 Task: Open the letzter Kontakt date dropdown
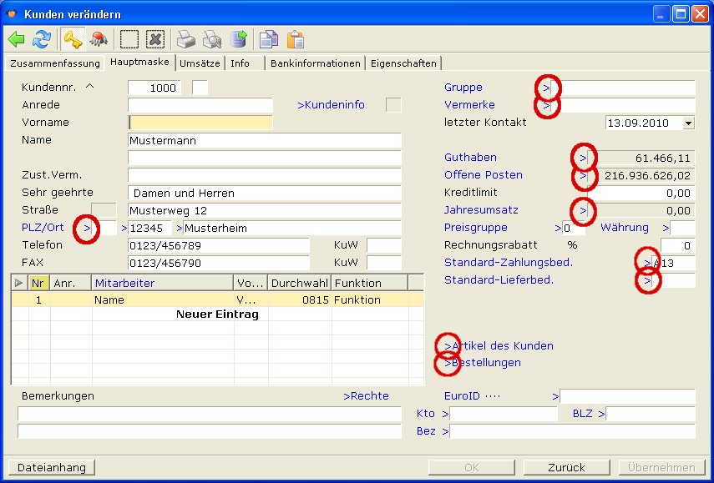688,123
